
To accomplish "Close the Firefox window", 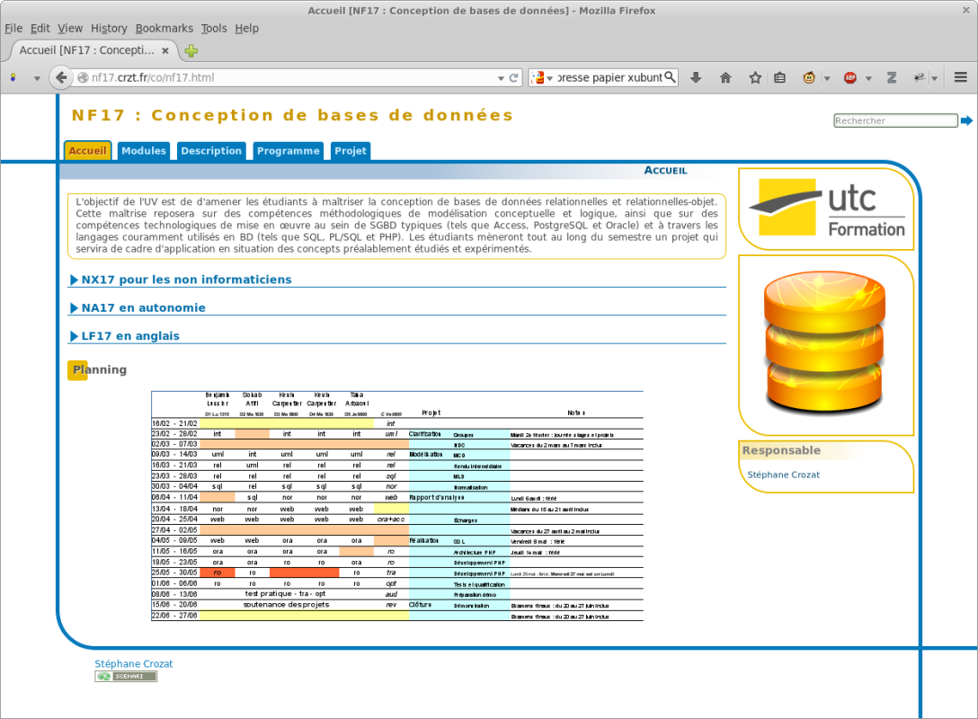I will [965, 10].
